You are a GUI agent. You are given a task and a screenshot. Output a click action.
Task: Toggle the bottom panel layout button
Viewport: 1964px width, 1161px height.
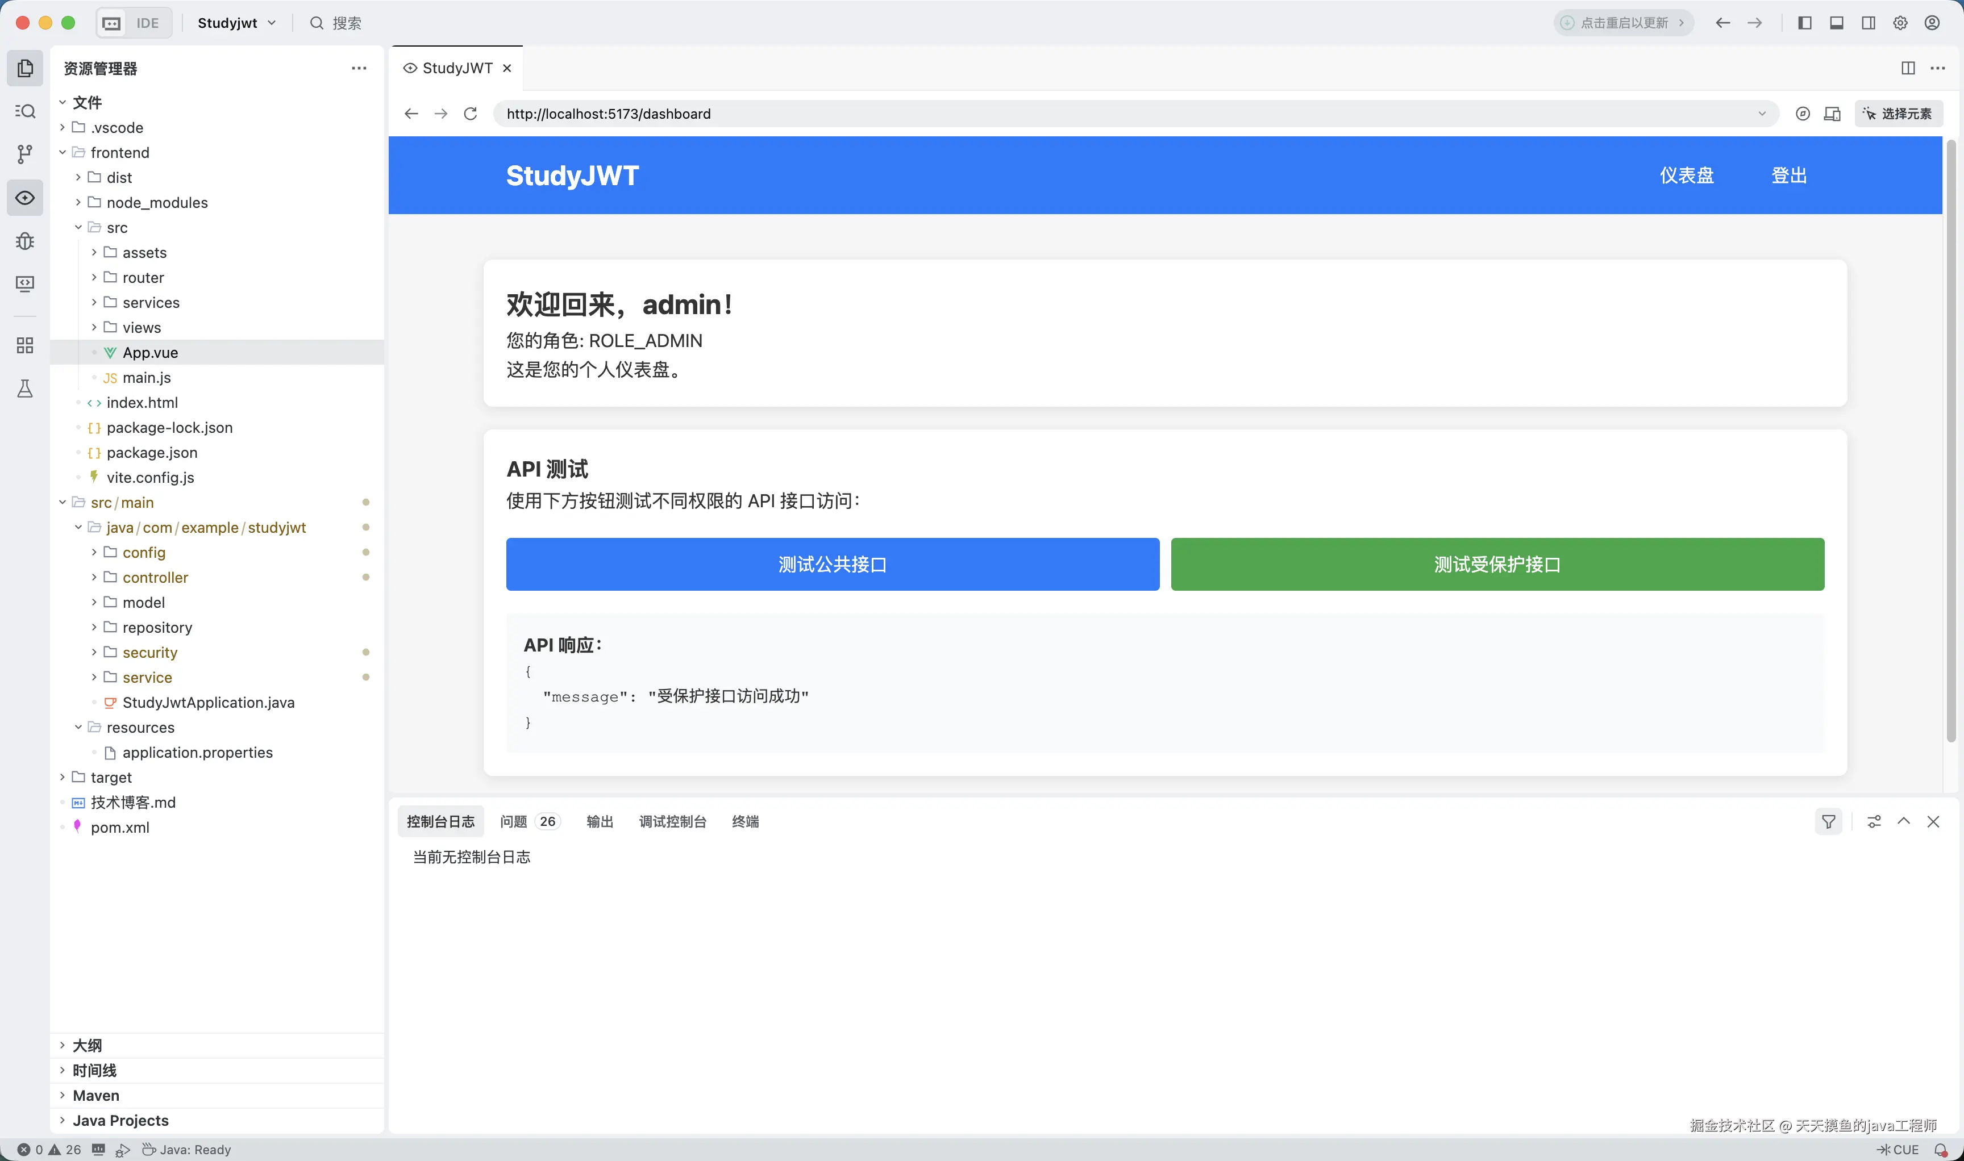[x=1836, y=23]
